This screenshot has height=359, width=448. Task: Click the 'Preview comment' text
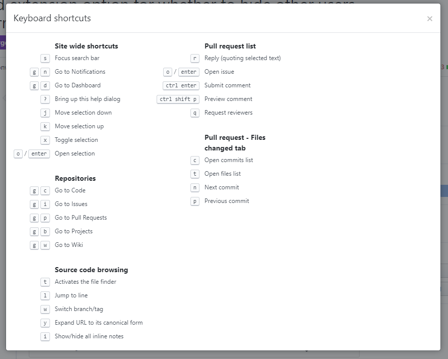pos(228,99)
